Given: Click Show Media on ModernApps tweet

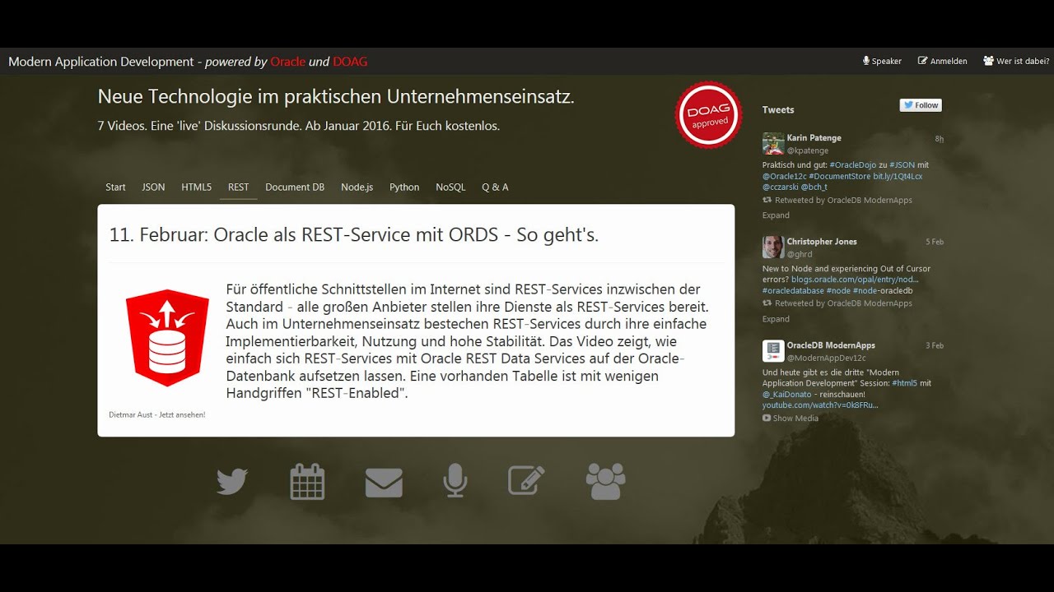Looking at the screenshot, I should click(790, 419).
